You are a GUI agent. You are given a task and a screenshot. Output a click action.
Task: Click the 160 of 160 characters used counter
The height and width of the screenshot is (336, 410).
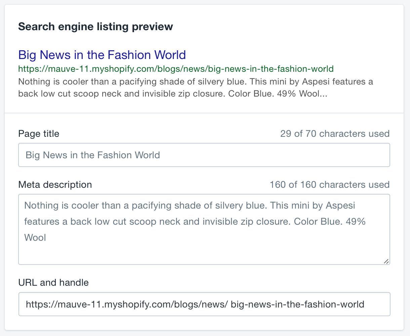[x=329, y=185]
